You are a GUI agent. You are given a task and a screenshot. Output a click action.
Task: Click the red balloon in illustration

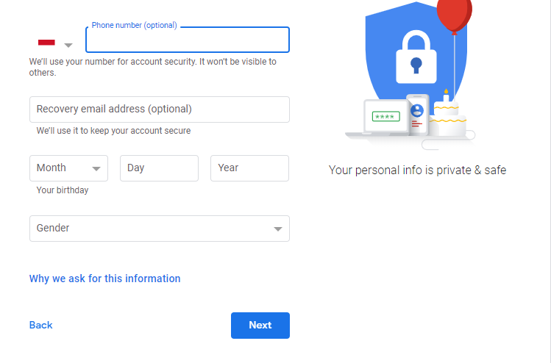coord(455,15)
